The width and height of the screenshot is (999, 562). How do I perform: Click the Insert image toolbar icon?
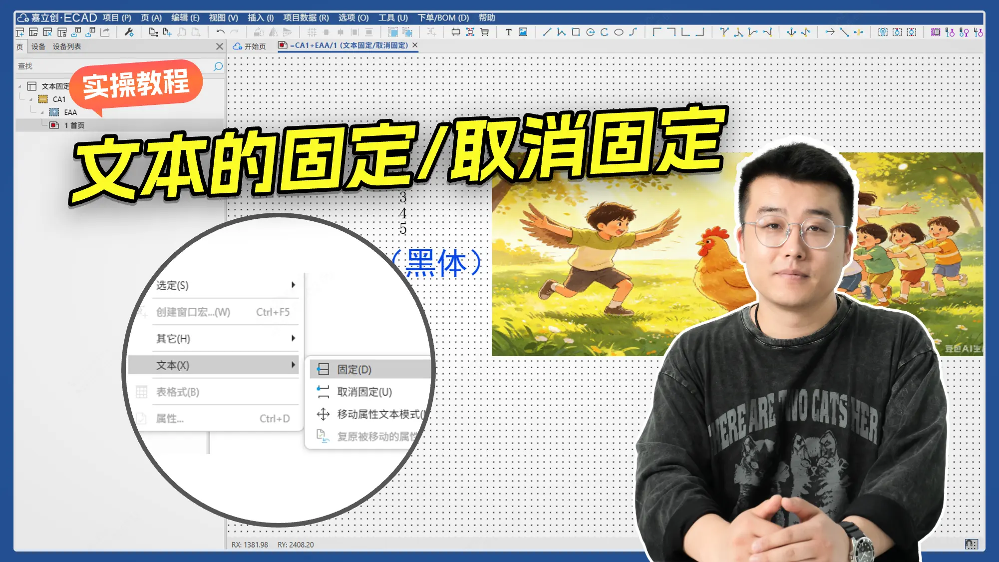click(523, 32)
